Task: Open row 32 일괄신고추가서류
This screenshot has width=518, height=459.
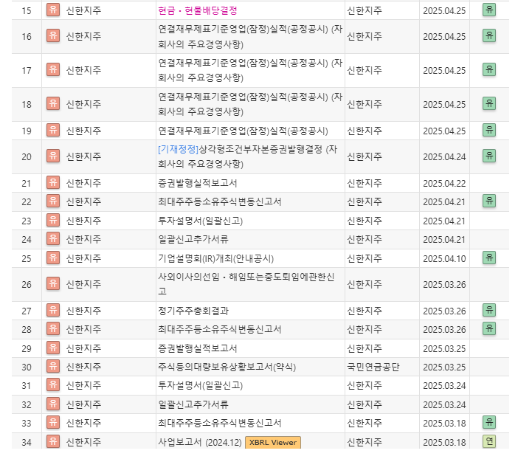Action: tap(193, 404)
